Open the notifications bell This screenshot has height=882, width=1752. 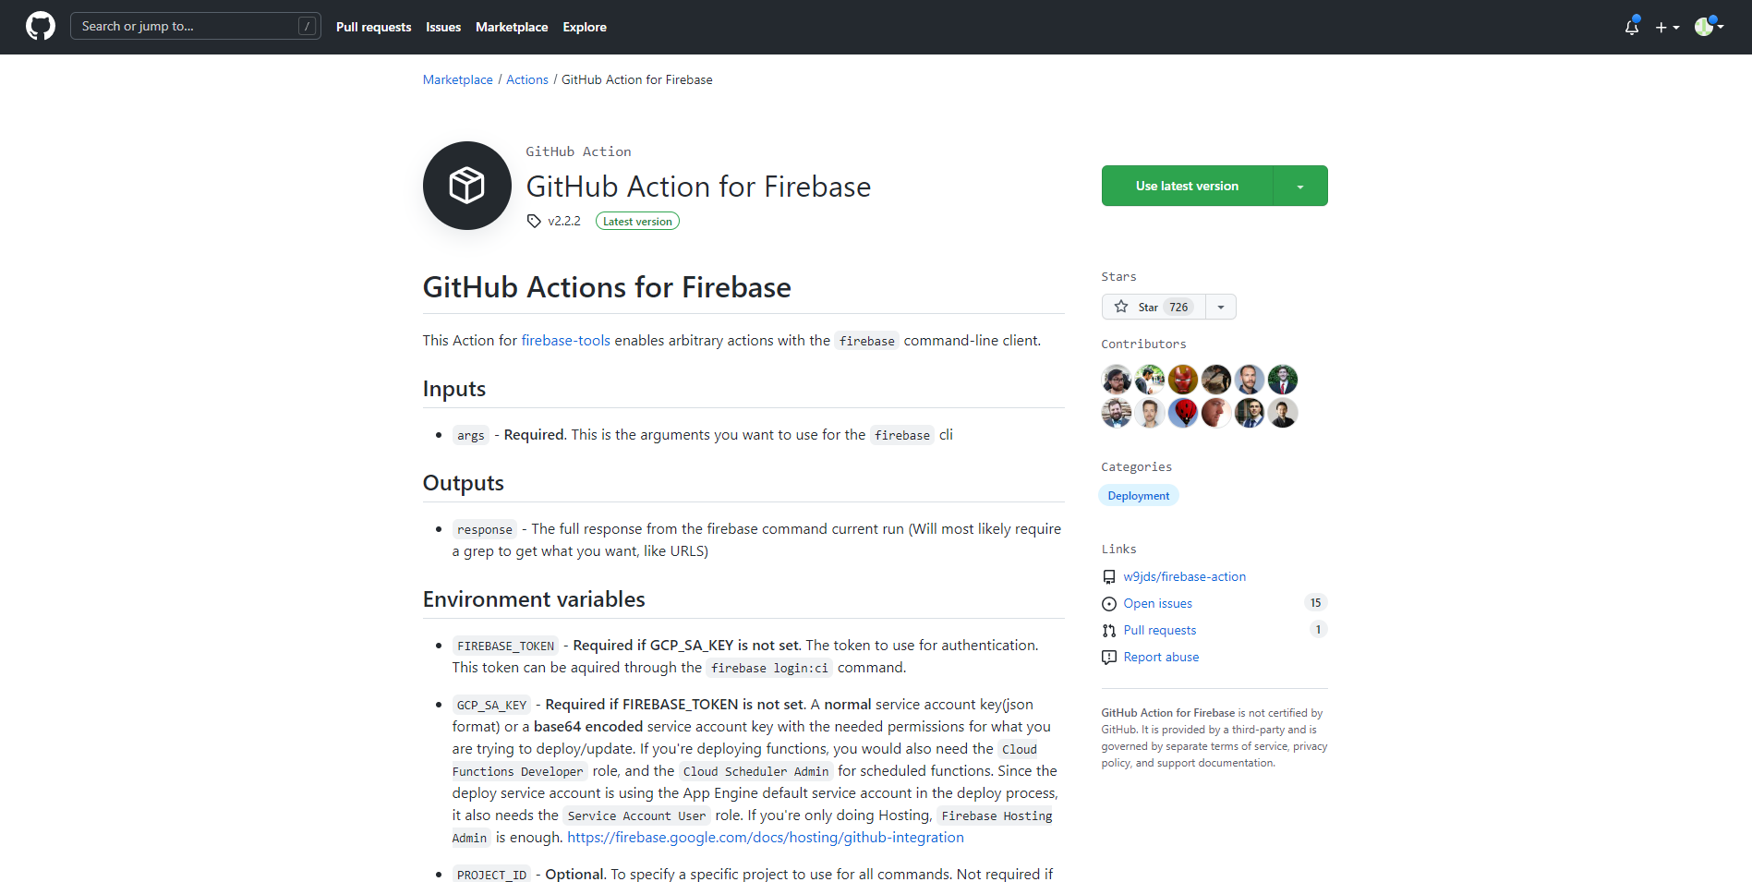(x=1632, y=27)
